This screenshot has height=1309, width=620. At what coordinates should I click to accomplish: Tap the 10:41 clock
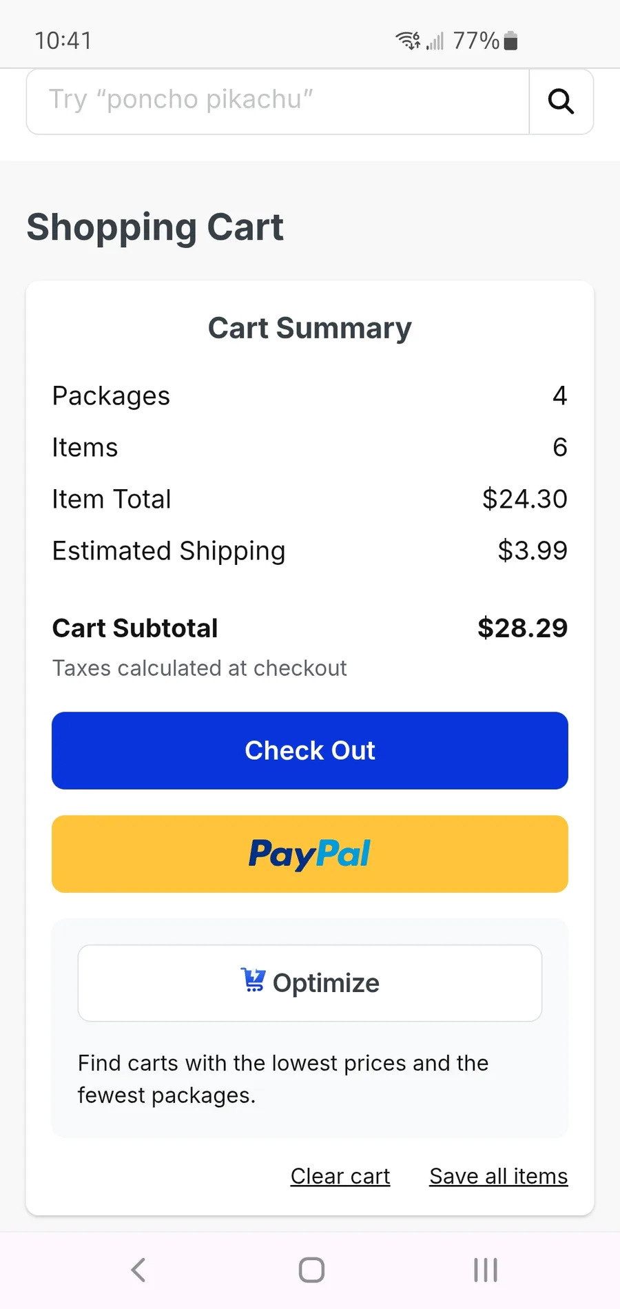[63, 41]
